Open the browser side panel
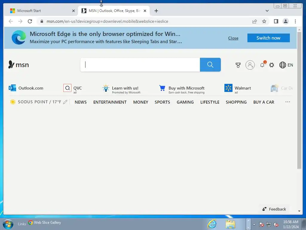 pos(276,21)
